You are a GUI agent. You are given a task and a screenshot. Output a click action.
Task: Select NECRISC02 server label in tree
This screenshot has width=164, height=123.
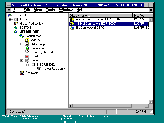pos(46,65)
